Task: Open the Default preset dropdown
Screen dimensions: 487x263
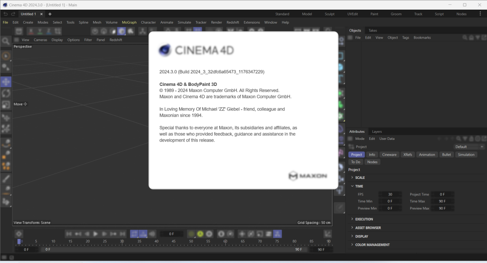Action: click(x=469, y=147)
